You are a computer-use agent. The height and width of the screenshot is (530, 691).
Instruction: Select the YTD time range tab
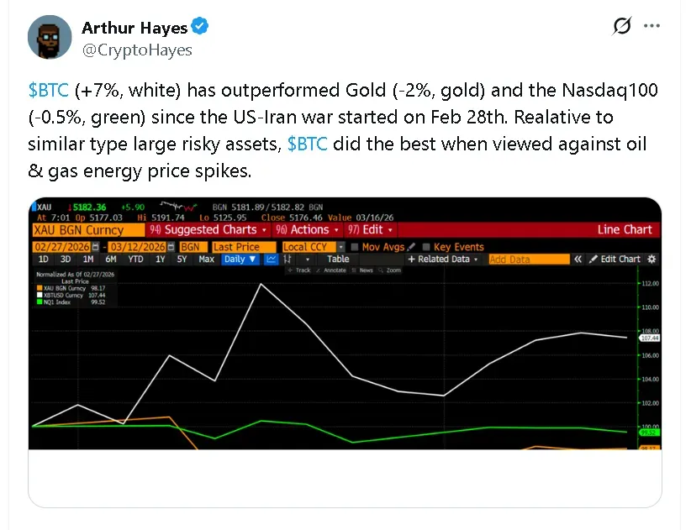click(135, 260)
